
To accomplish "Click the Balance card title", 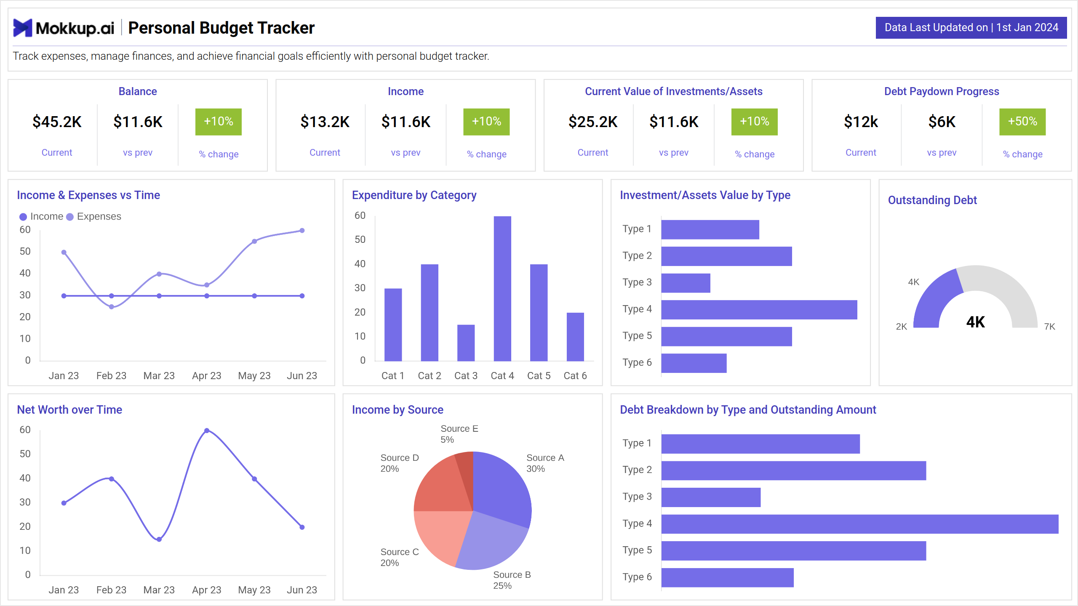I will coord(138,91).
